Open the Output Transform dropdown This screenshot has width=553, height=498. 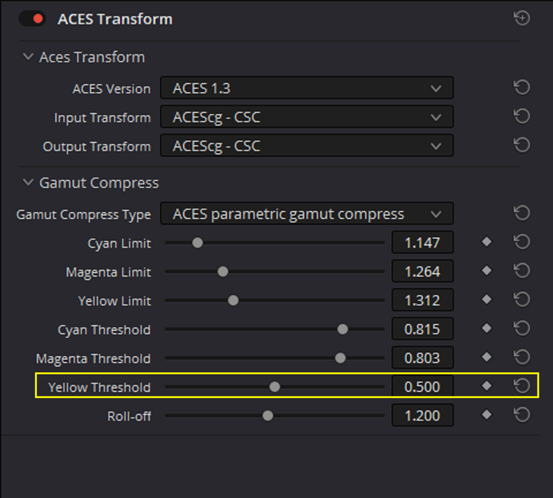click(307, 146)
